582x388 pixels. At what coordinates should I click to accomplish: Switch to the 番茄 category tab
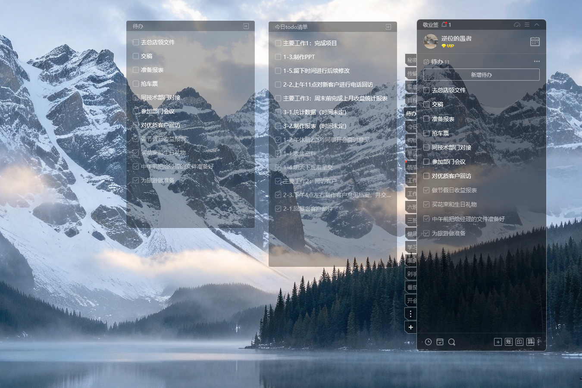411,287
